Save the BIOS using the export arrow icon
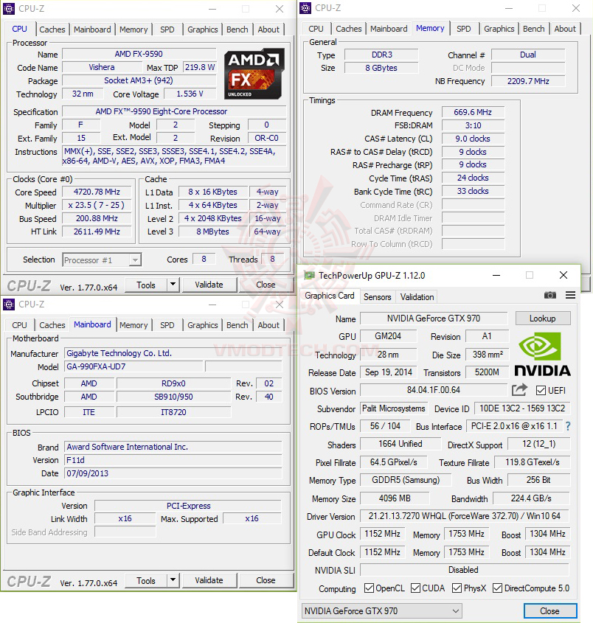The height and width of the screenshot is (623, 593). pyautogui.click(x=519, y=390)
